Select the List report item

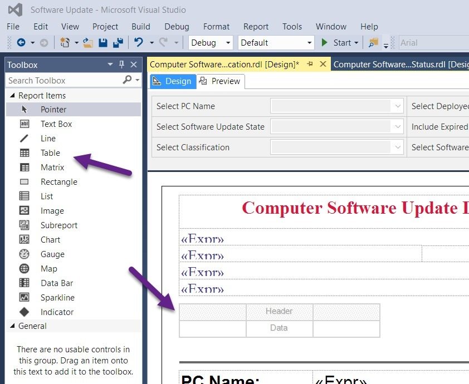point(74,196)
